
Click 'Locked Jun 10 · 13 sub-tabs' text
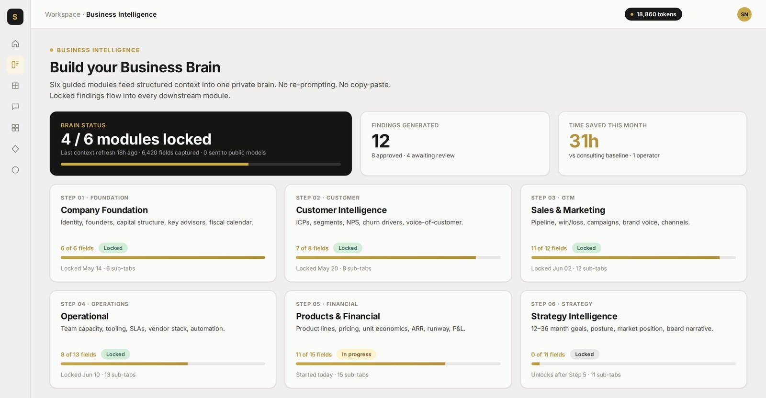(x=98, y=375)
